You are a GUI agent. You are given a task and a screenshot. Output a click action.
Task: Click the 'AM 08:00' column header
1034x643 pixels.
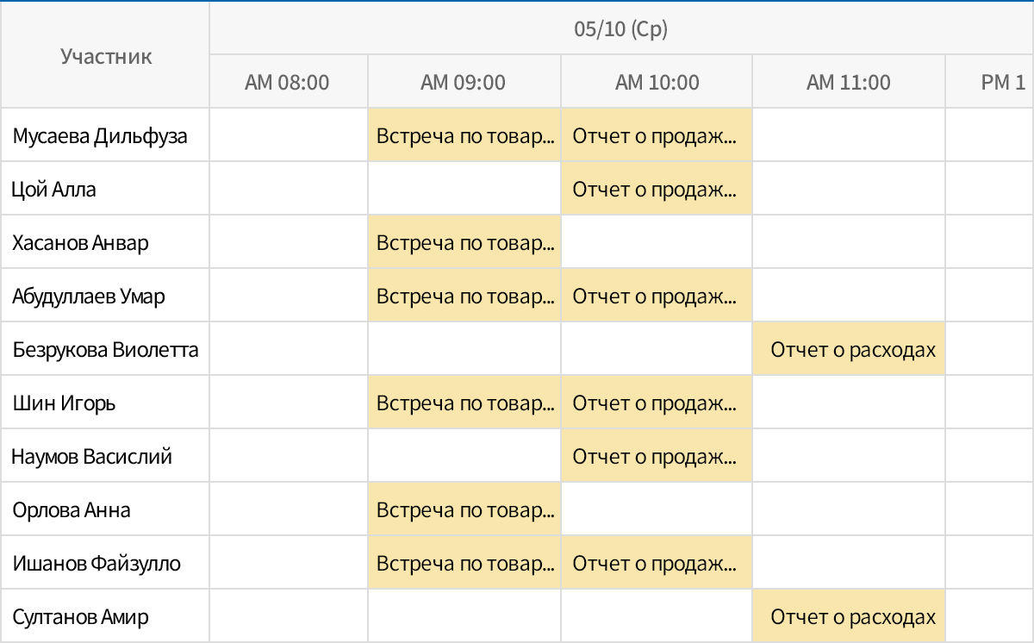tap(288, 81)
